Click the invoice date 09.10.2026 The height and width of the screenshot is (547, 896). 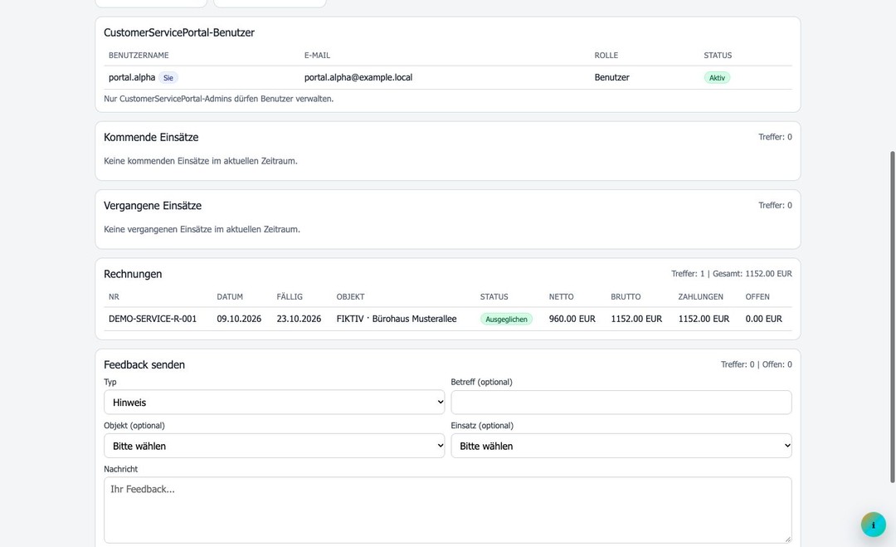[239, 319]
